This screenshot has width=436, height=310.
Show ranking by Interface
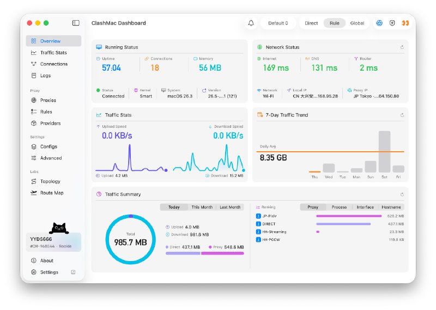point(365,207)
